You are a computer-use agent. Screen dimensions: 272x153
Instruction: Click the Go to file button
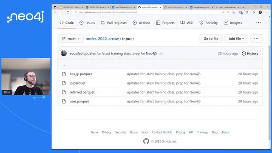coord(211,39)
